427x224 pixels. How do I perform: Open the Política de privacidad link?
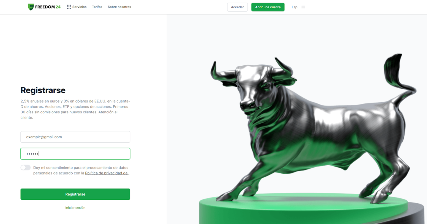point(107,173)
